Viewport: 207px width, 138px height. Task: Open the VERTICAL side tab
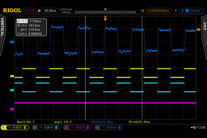[x=2, y=28]
